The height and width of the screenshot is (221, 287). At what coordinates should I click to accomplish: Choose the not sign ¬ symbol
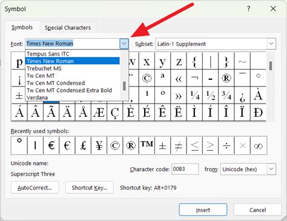click(194, 78)
